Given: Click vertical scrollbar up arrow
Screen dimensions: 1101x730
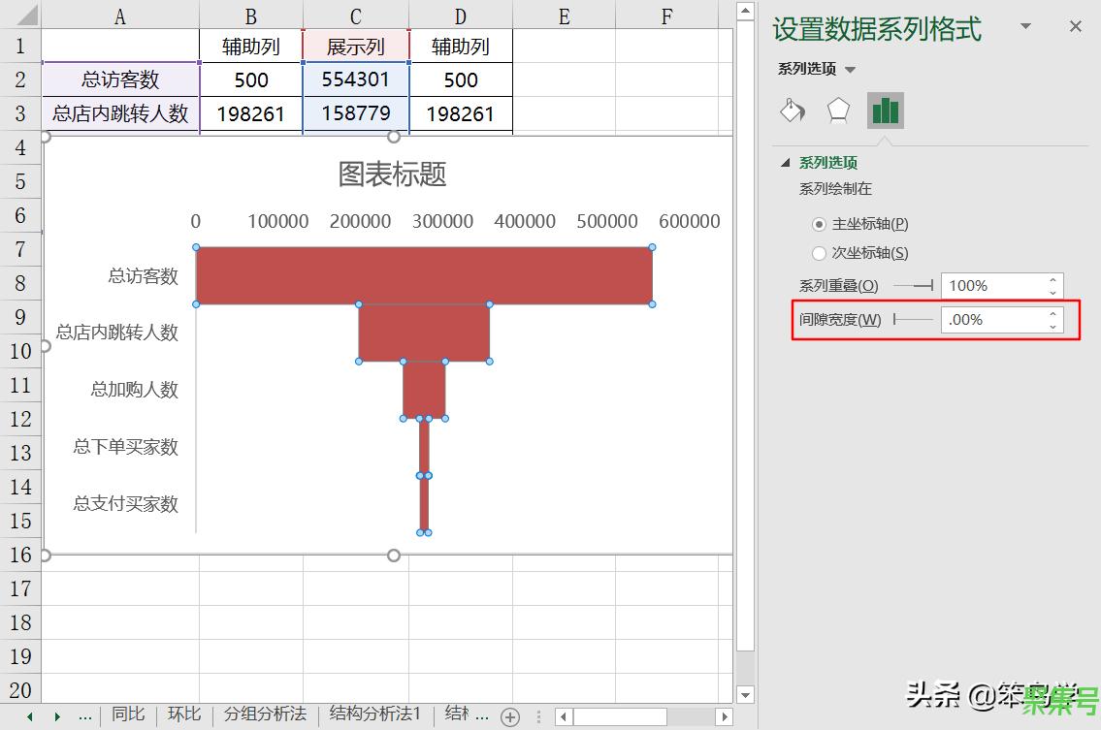Looking at the screenshot, I should (744, 12).
